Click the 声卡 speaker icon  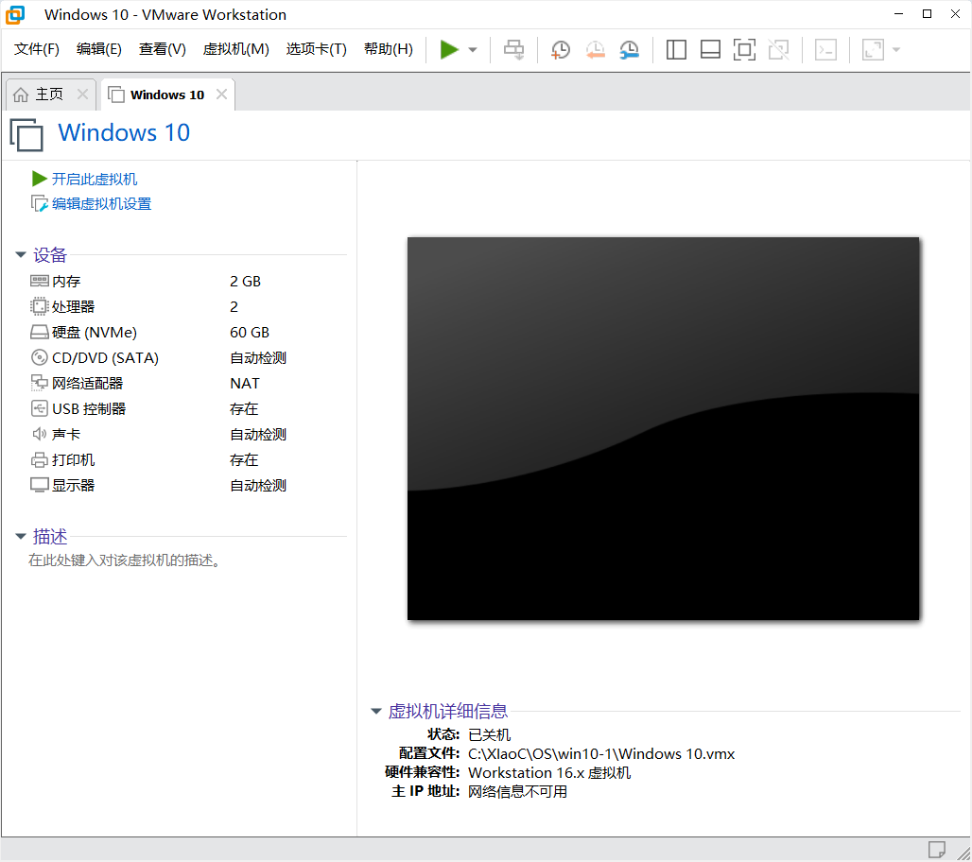click(39, 434)
